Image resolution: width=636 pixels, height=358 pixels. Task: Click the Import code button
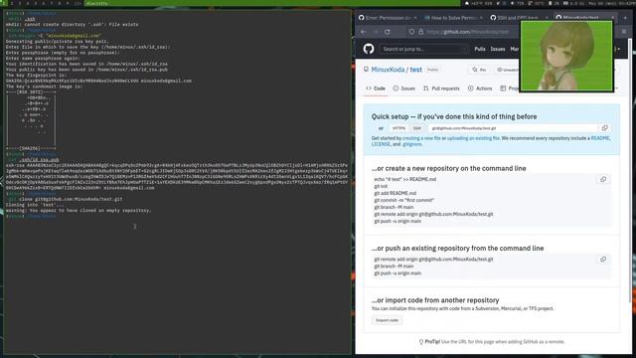click(x=387, y=320)
